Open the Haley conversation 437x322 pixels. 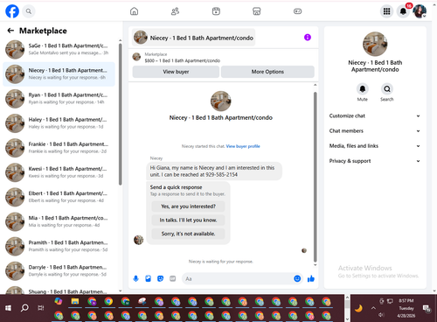click(x=59, y=123)
